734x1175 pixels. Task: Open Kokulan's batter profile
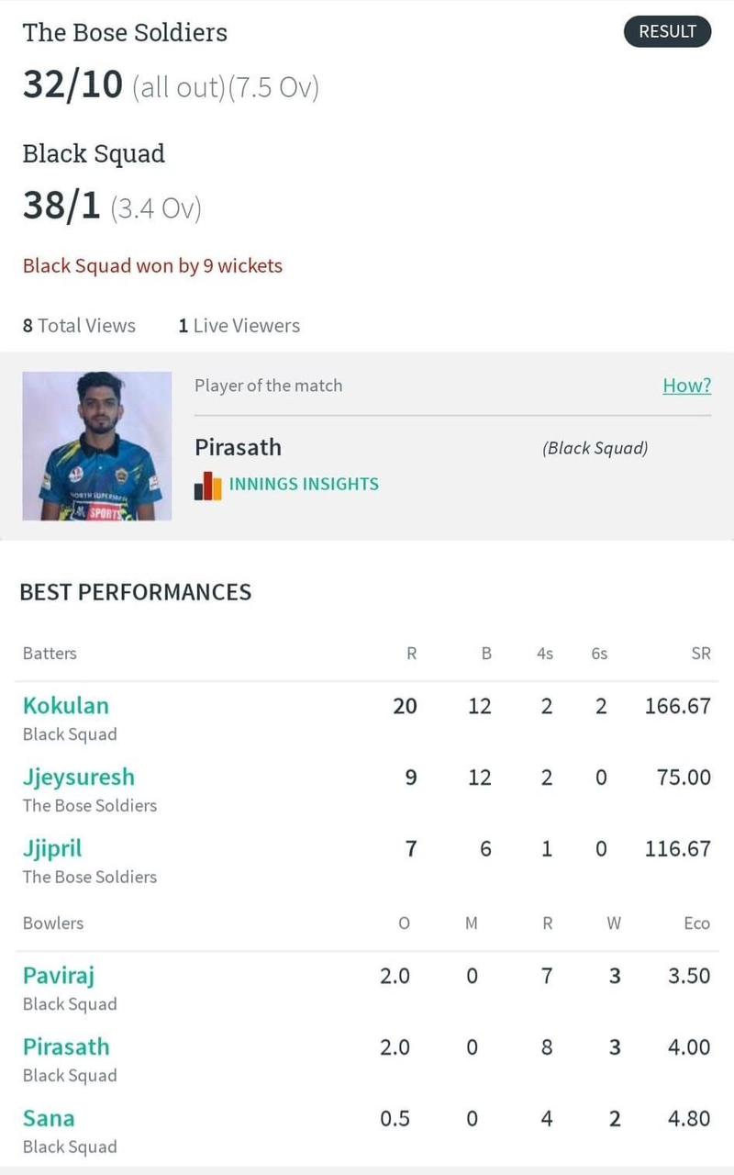pos(66,706)
